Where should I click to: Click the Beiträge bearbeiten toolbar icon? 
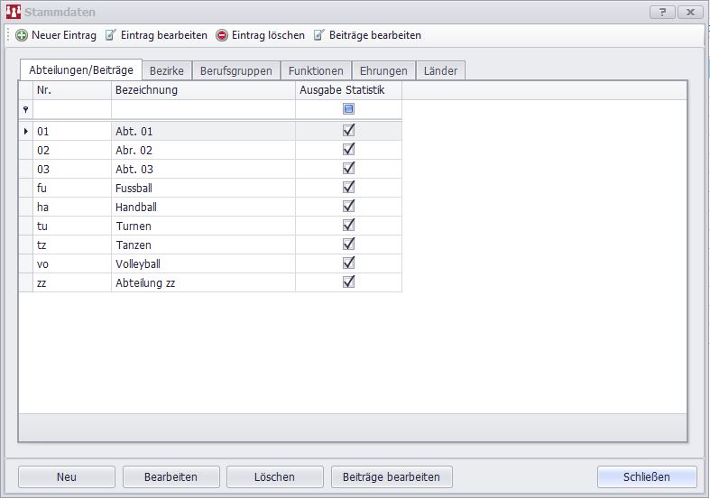point(319,35)
